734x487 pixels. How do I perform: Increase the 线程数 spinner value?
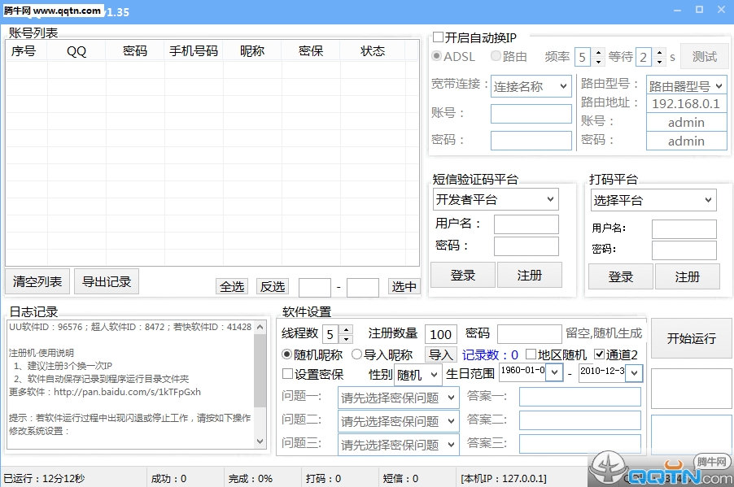[x=347, y=329]
